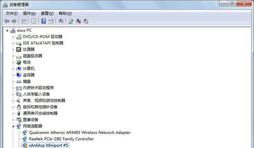Expand the 计算机 category
Viewport: 254px width, 148px height.
13,69
